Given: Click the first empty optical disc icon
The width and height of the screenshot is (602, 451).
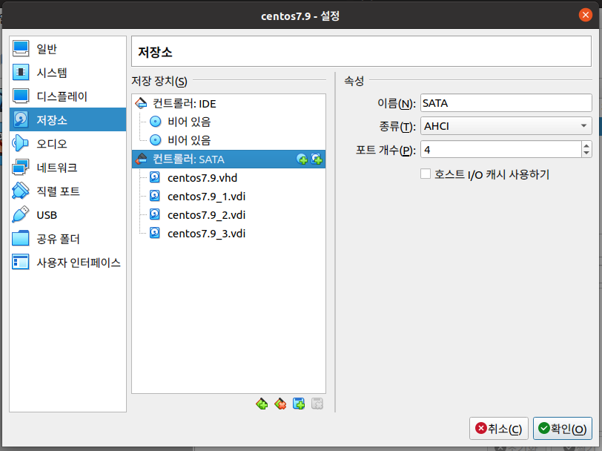Looking at the screenshot, I should coord(155,122).
